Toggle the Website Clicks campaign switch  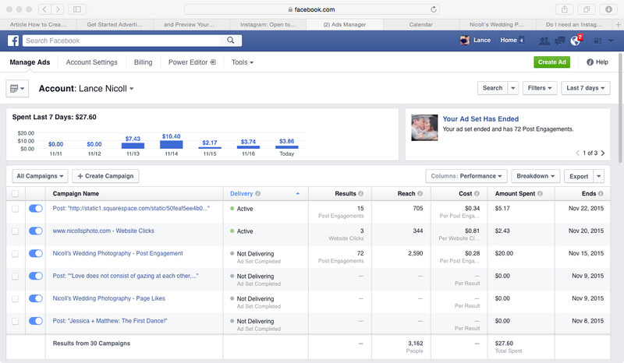(x=35, y=231)
